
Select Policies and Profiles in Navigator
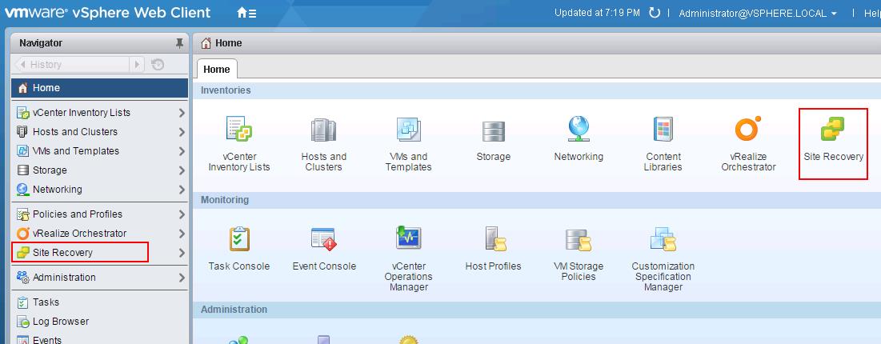click(99, 214)
